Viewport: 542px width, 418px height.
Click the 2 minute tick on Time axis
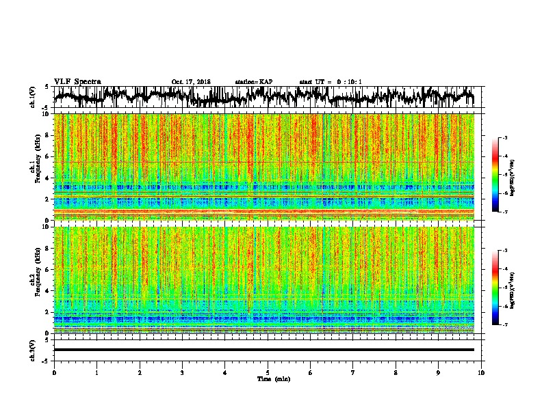pos(140,373)
